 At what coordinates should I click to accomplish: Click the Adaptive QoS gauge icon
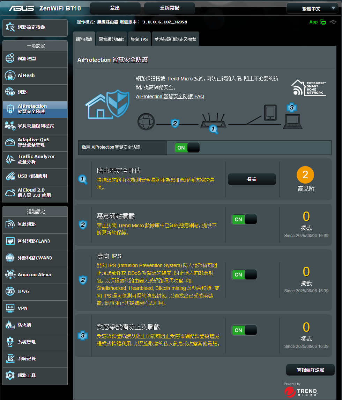pos(10,142)
